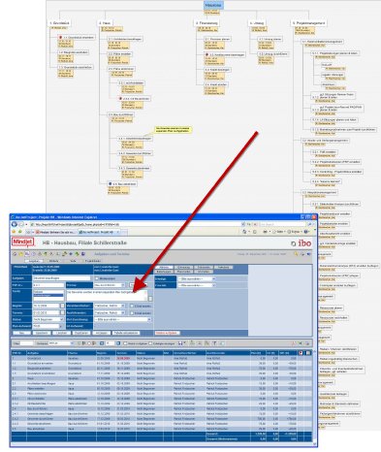Click the Duplizieren button

pyautogui.click(x=81, y=333)
